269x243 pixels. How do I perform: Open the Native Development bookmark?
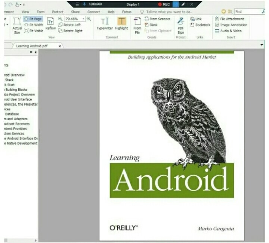pos(21,143)
